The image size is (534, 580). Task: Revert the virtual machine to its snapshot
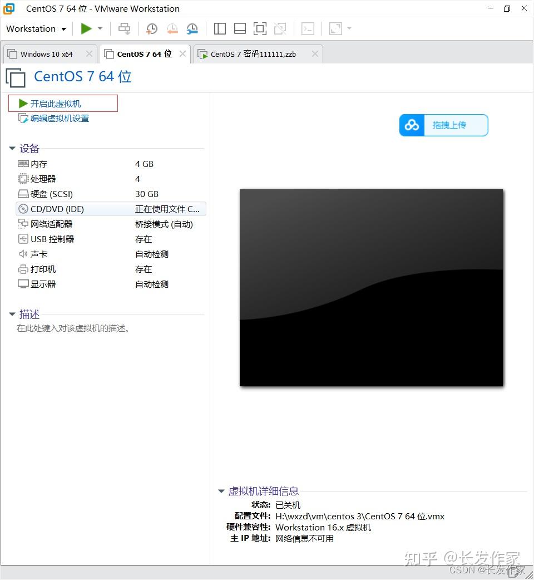[172, 28]
